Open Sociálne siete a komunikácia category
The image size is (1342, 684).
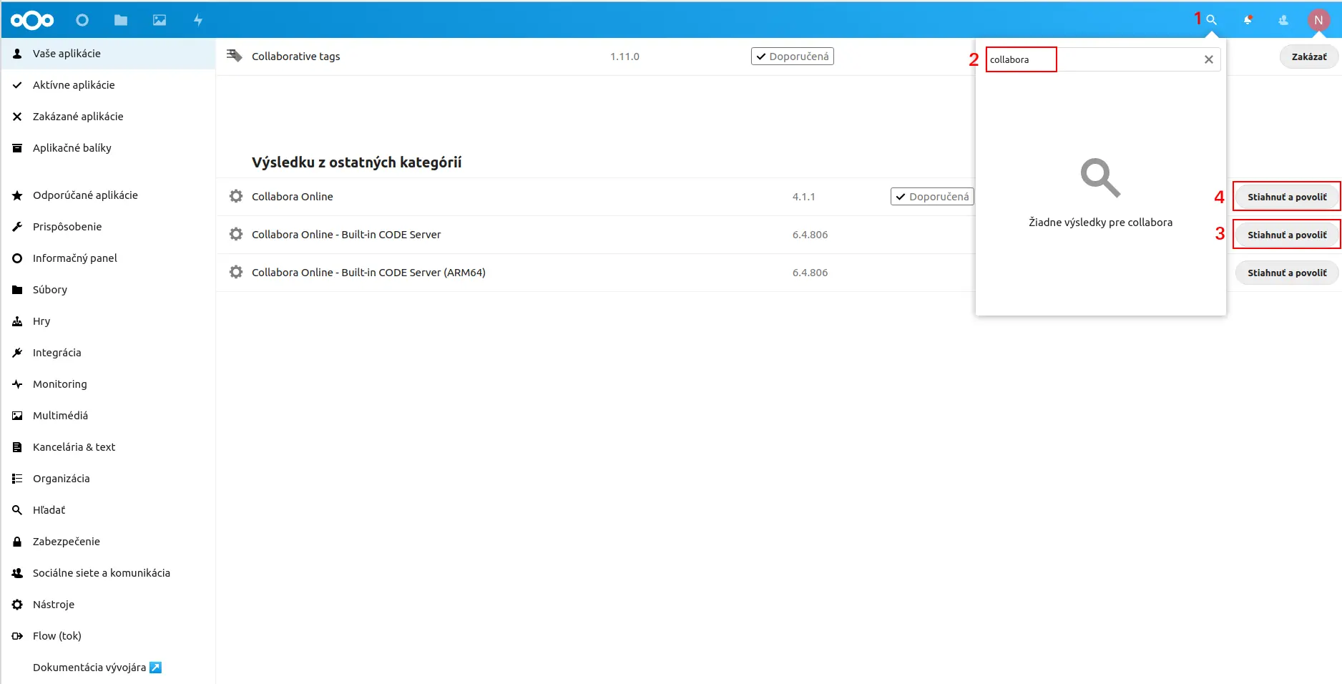[108, 573]
